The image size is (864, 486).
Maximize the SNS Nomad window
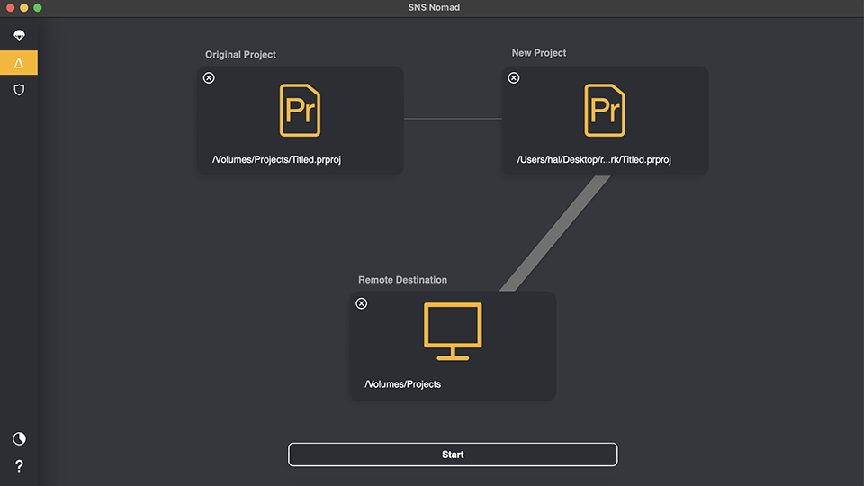[x=38, y=8]
